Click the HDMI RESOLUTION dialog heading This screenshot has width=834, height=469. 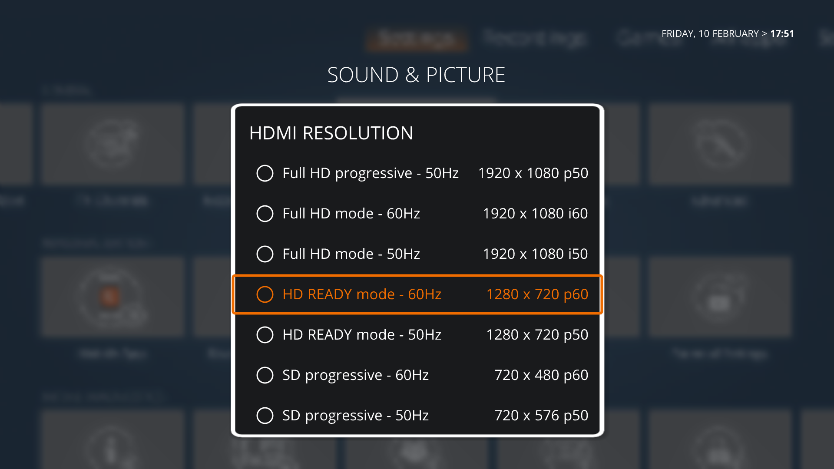click(331, 133)
